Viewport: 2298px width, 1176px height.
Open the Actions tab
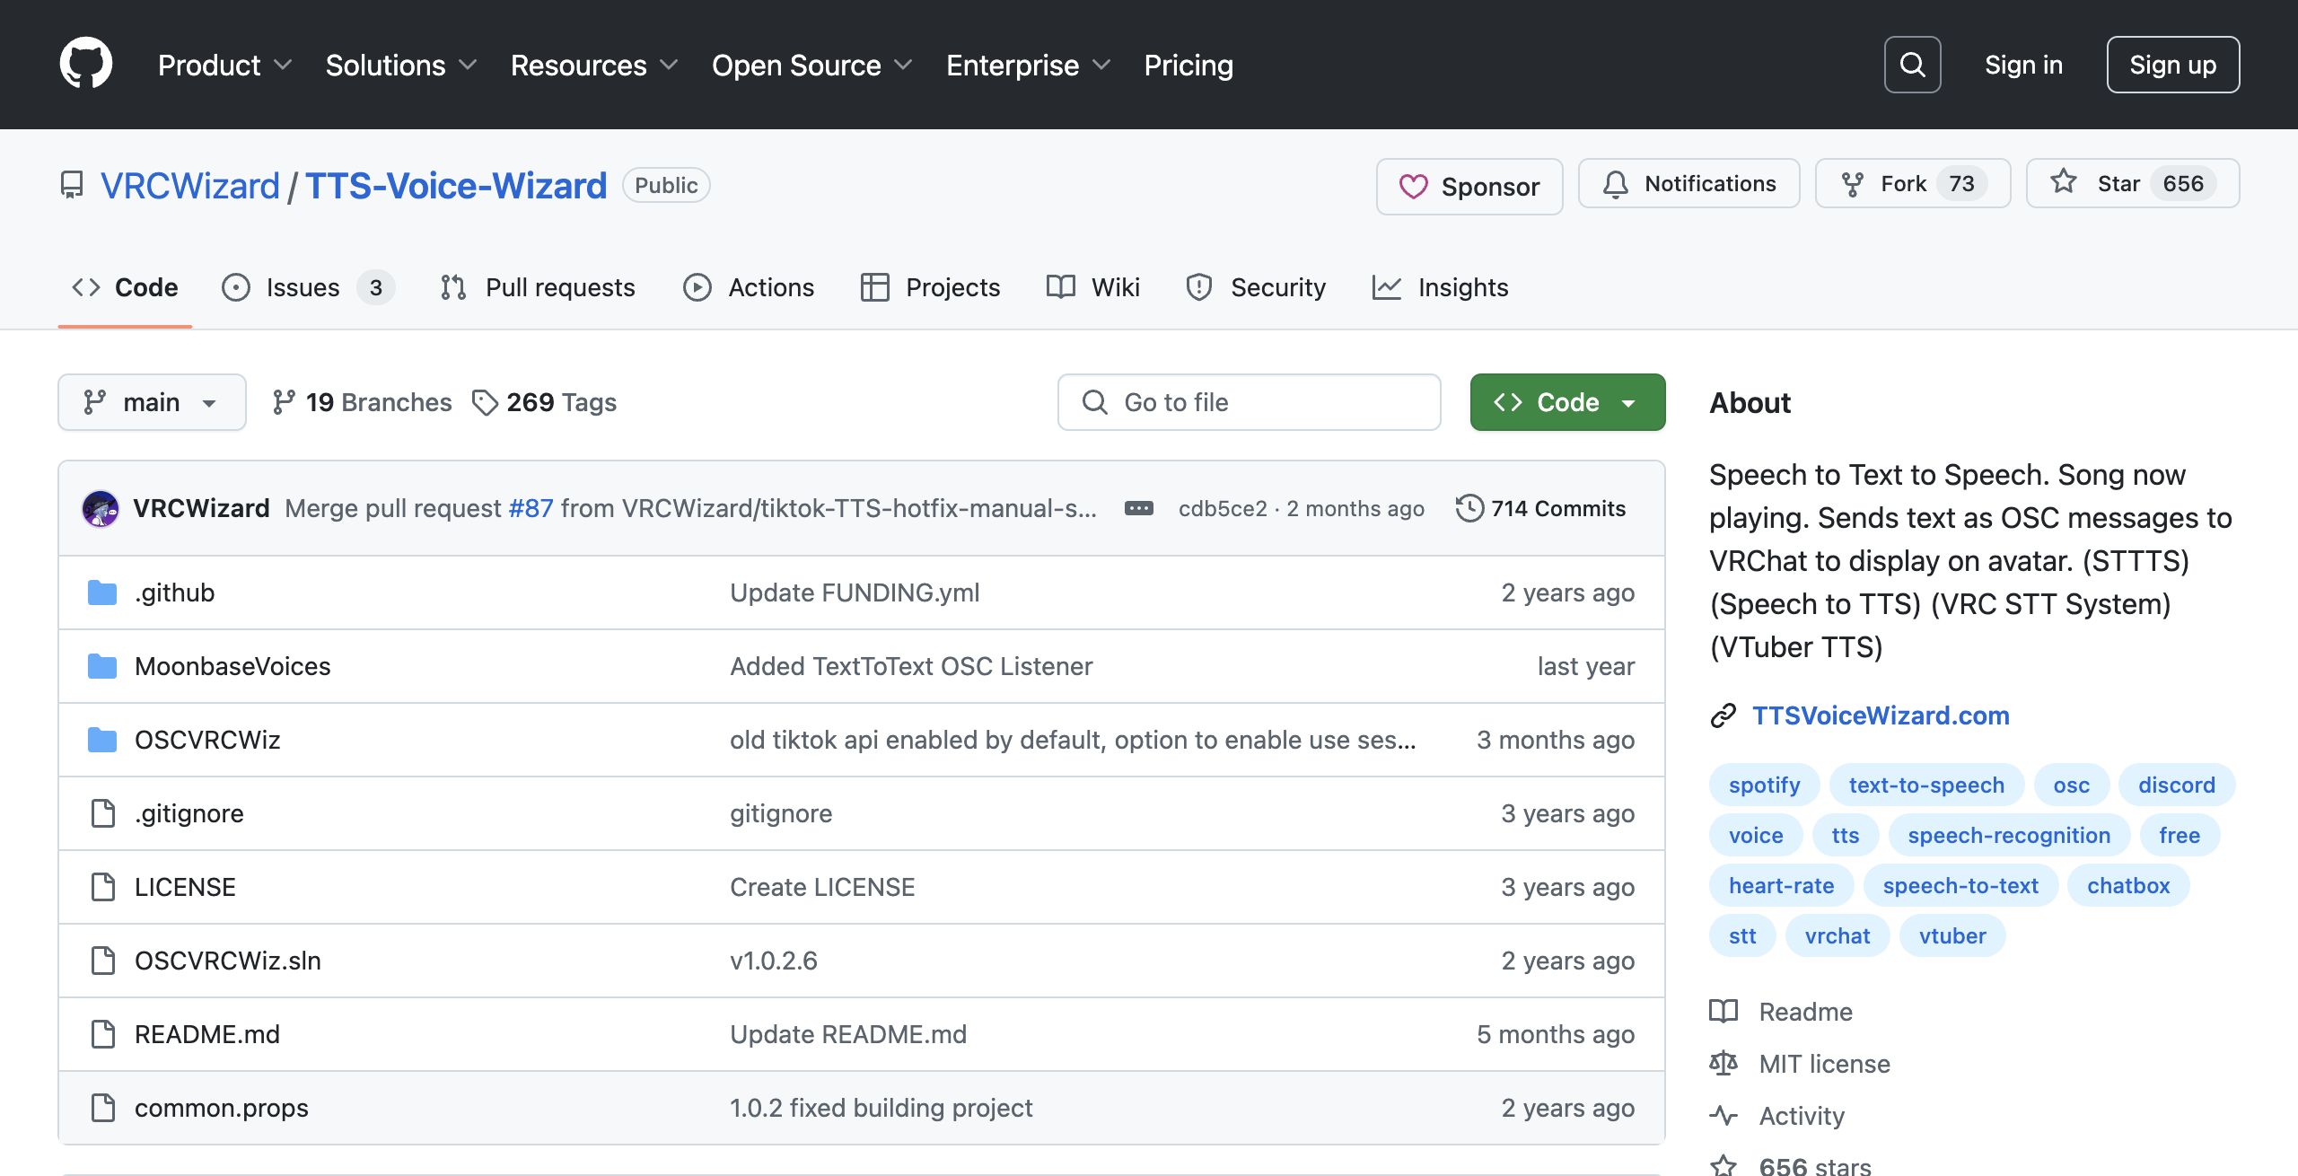[748, 287]
